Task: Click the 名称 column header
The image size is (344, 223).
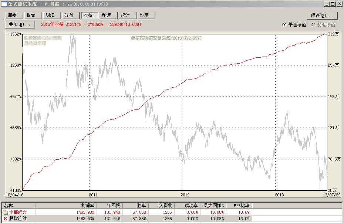Action: pos(18,206)
